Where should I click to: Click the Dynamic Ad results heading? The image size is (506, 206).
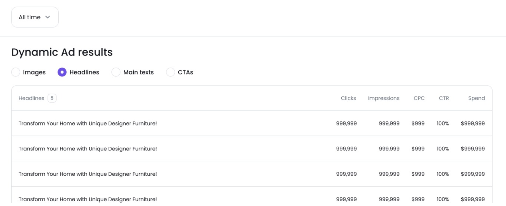click(x=62, y=52)
